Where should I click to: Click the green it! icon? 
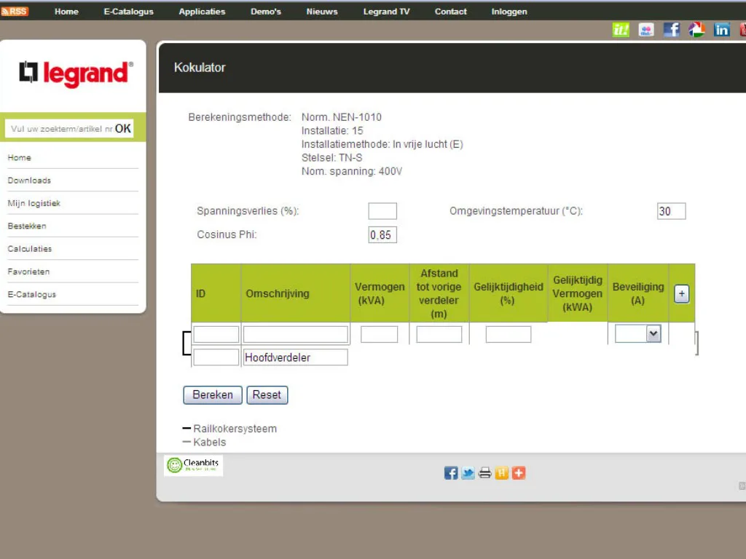click(x=621, y=30)
